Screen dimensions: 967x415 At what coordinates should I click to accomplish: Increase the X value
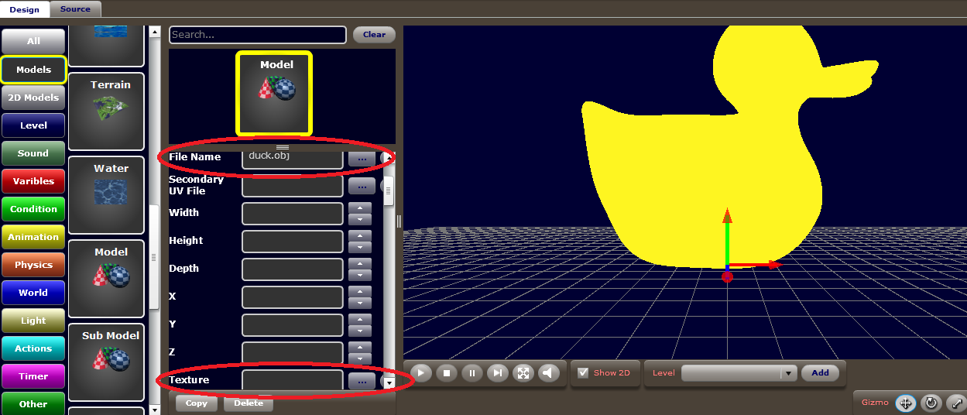(360, 292)
